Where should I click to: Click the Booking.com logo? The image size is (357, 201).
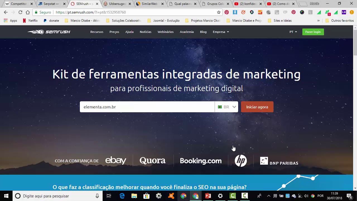[x=201, y=161]
